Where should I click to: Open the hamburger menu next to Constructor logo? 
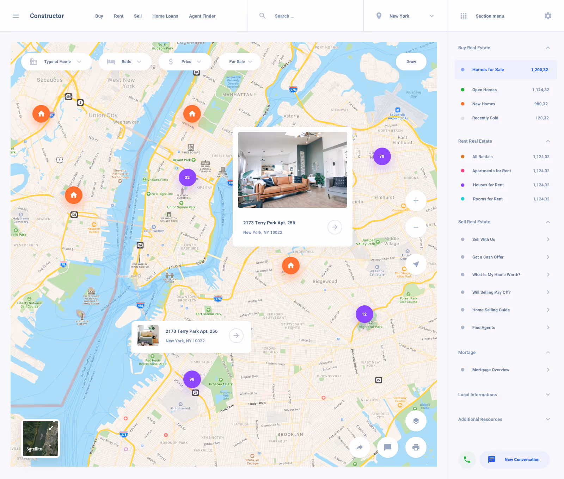pyautogui.click(x=16, y=15)
